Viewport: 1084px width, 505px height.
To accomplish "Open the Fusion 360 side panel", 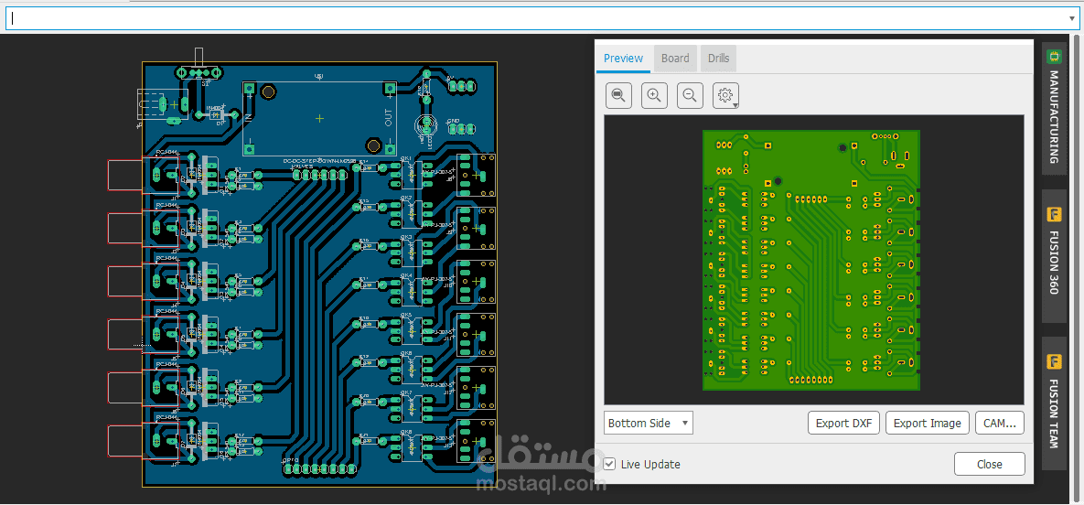I will pyautogui.click(x=1055, y=255).
